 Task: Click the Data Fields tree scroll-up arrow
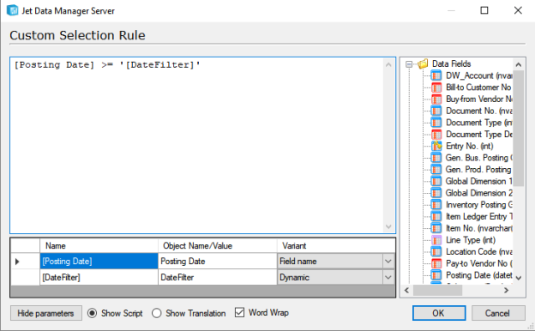click(519, 64)
